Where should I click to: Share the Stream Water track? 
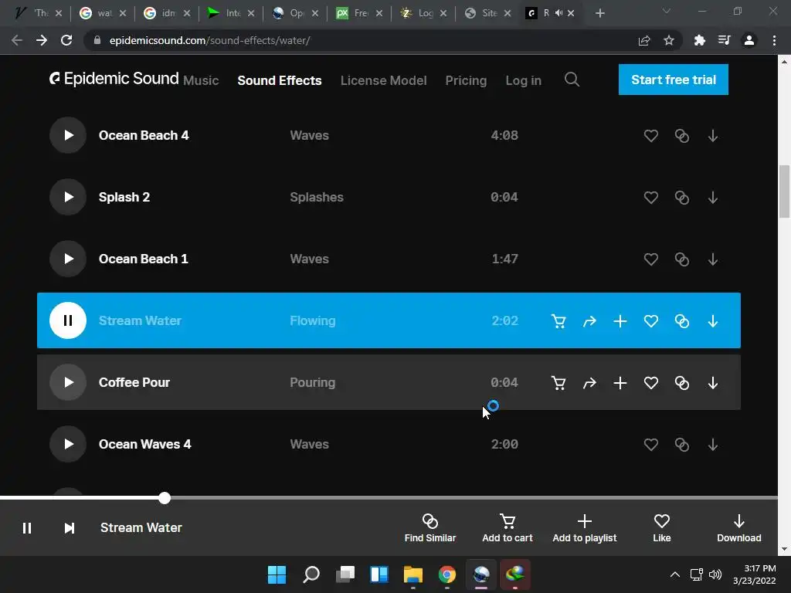click(589, 321)
